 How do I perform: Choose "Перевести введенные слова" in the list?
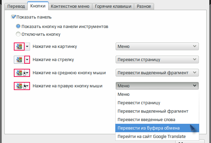[x=157, y=120]
